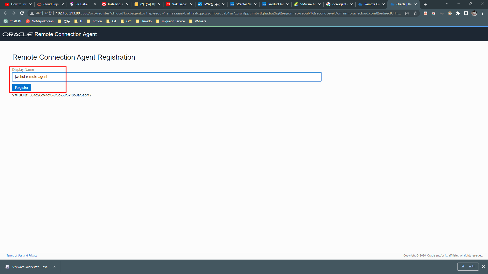Open the OCI bookmarks folder
Image resolution: width=488 pixels, height=274 pixels.
126,21
